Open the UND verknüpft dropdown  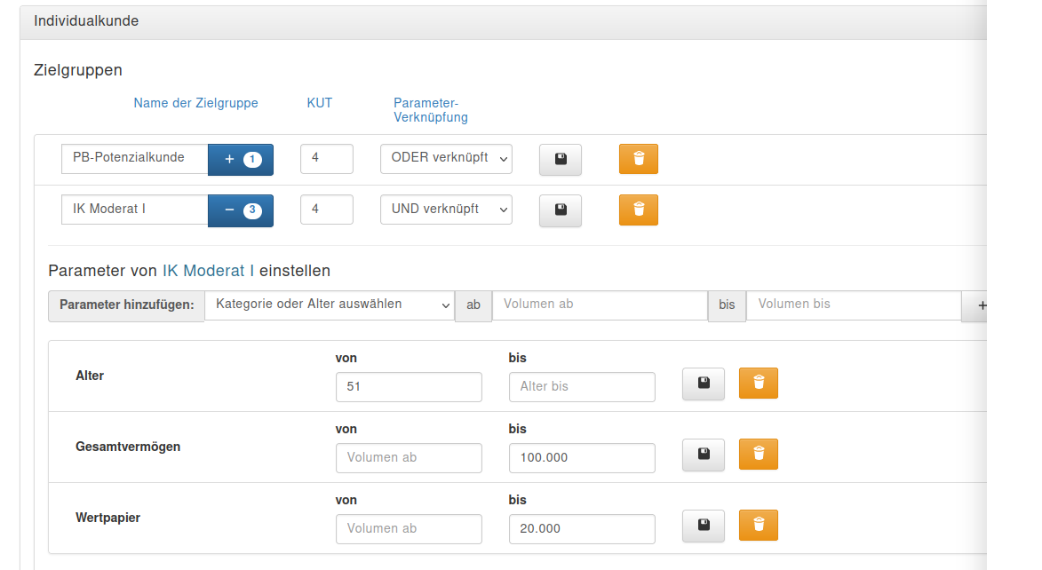pyautogui.click(x=446, y=210)
